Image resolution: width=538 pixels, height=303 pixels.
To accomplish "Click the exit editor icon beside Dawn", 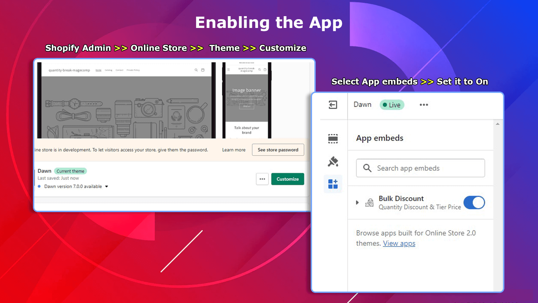I will point(333,105).
